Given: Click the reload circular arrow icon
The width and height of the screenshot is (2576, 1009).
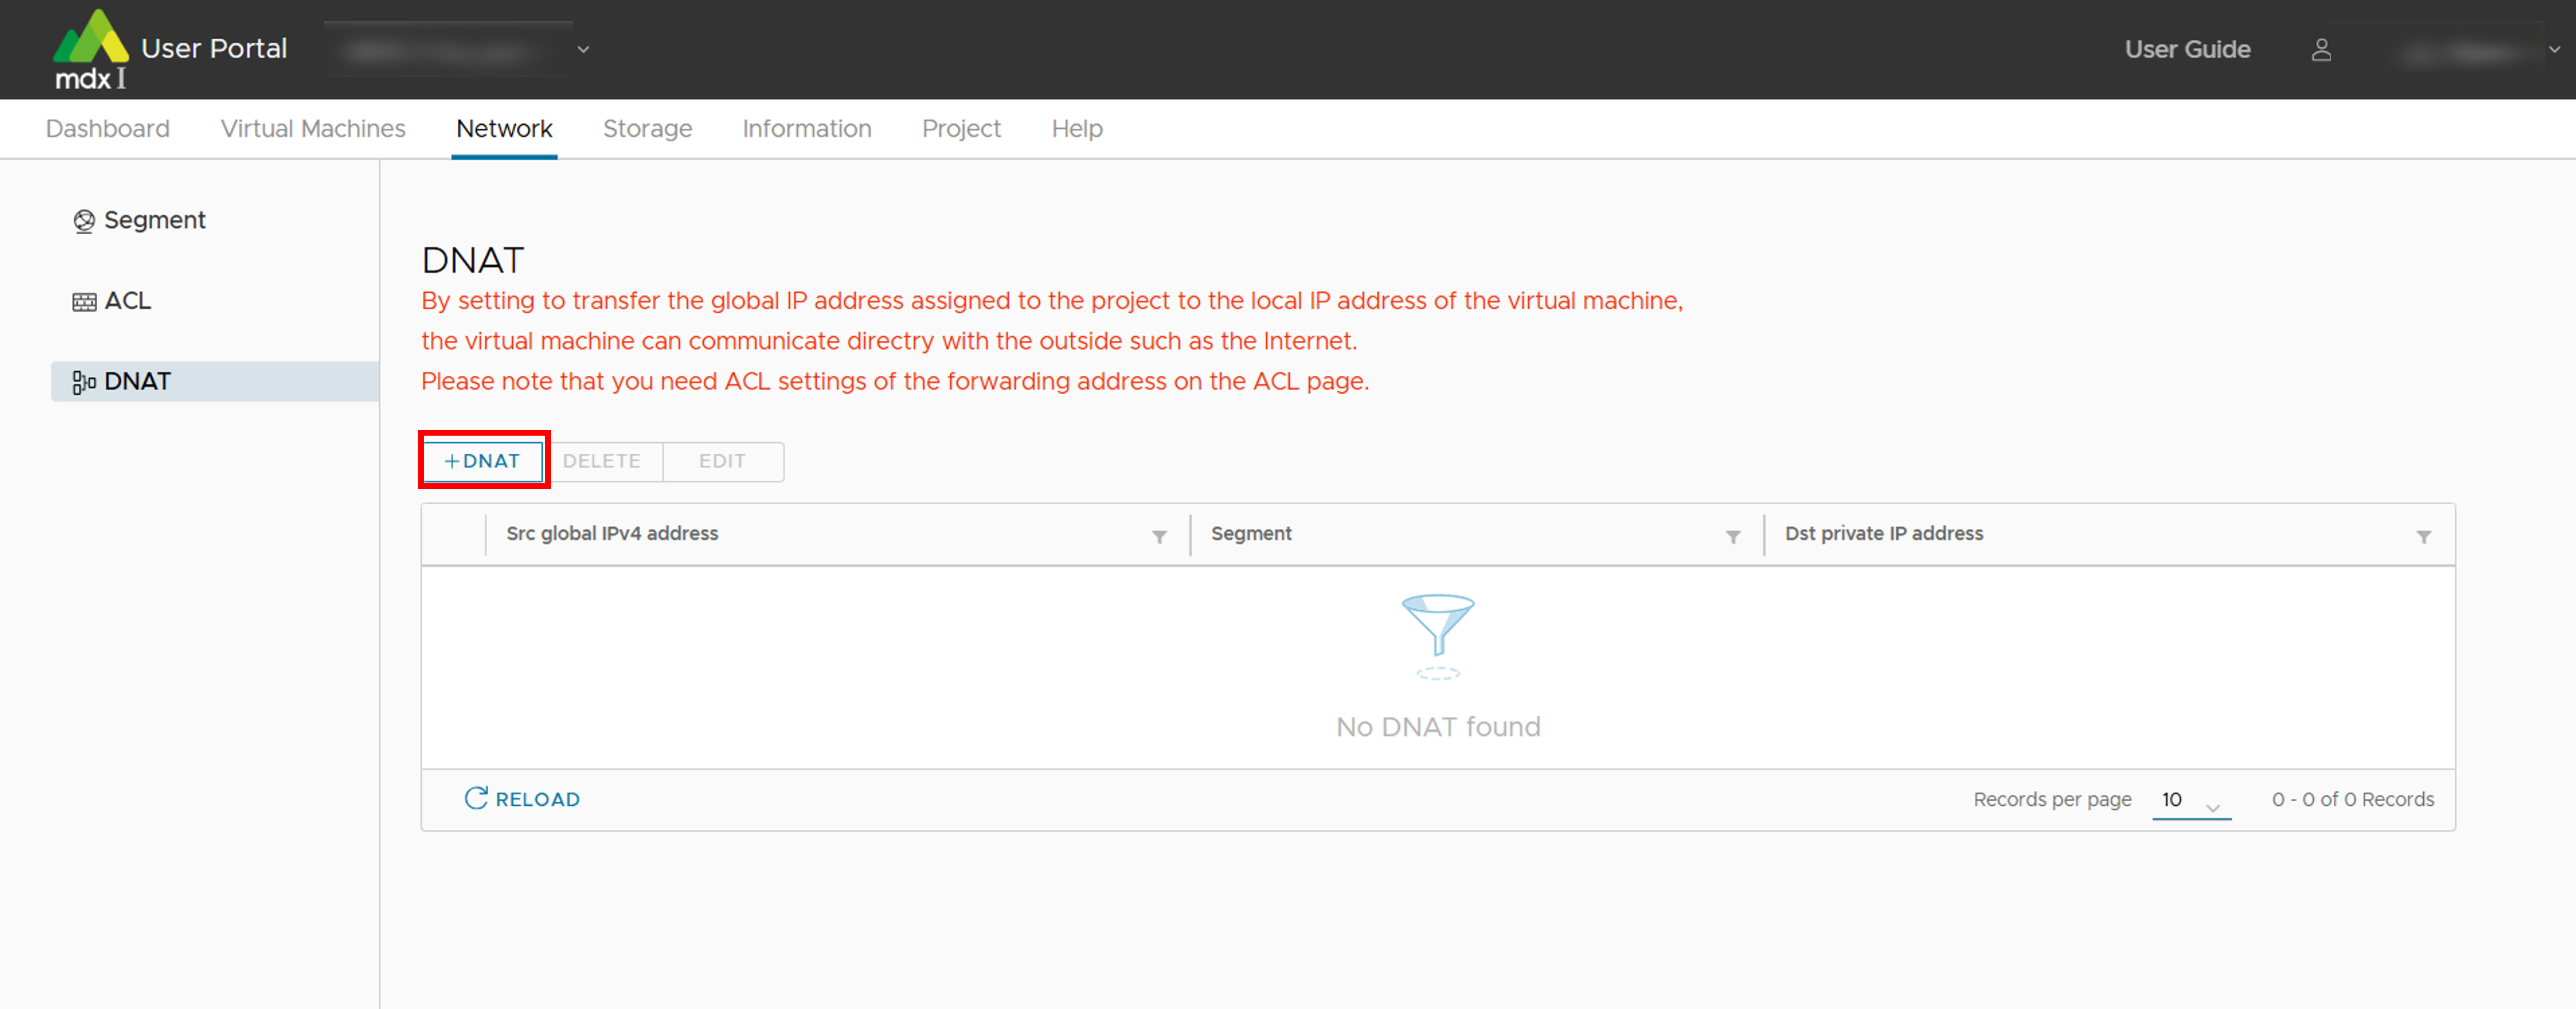Looking at the screenshot, I should 476,798.
